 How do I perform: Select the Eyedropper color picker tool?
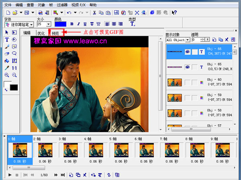click(x=7, y=68)
